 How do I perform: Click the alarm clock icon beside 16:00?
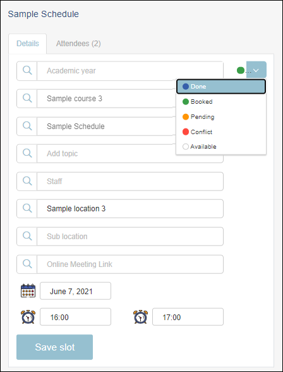[28, 317]
